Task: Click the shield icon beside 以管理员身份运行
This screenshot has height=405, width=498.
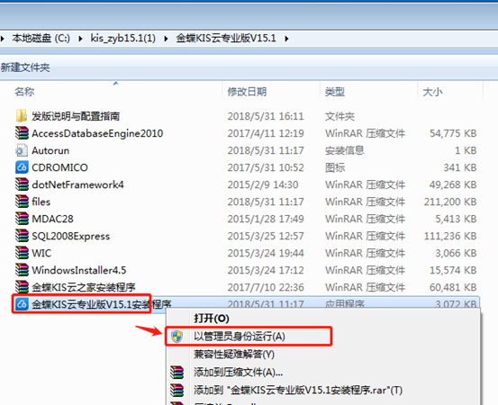Action: [177, 336]
